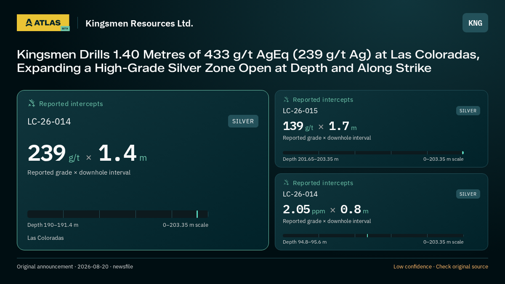Screen dimensions: 505x284
Task: Click the 1.7 m interval value
Action: (343, 126)
